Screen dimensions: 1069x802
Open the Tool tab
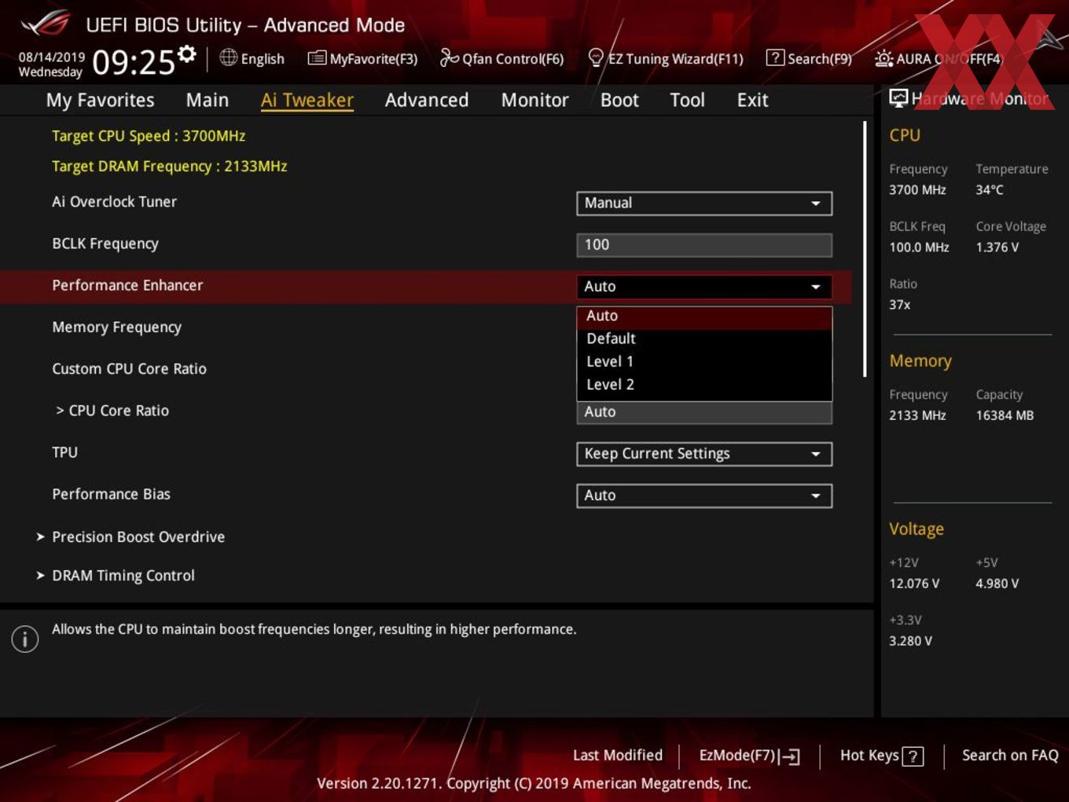tap(687, 100)
